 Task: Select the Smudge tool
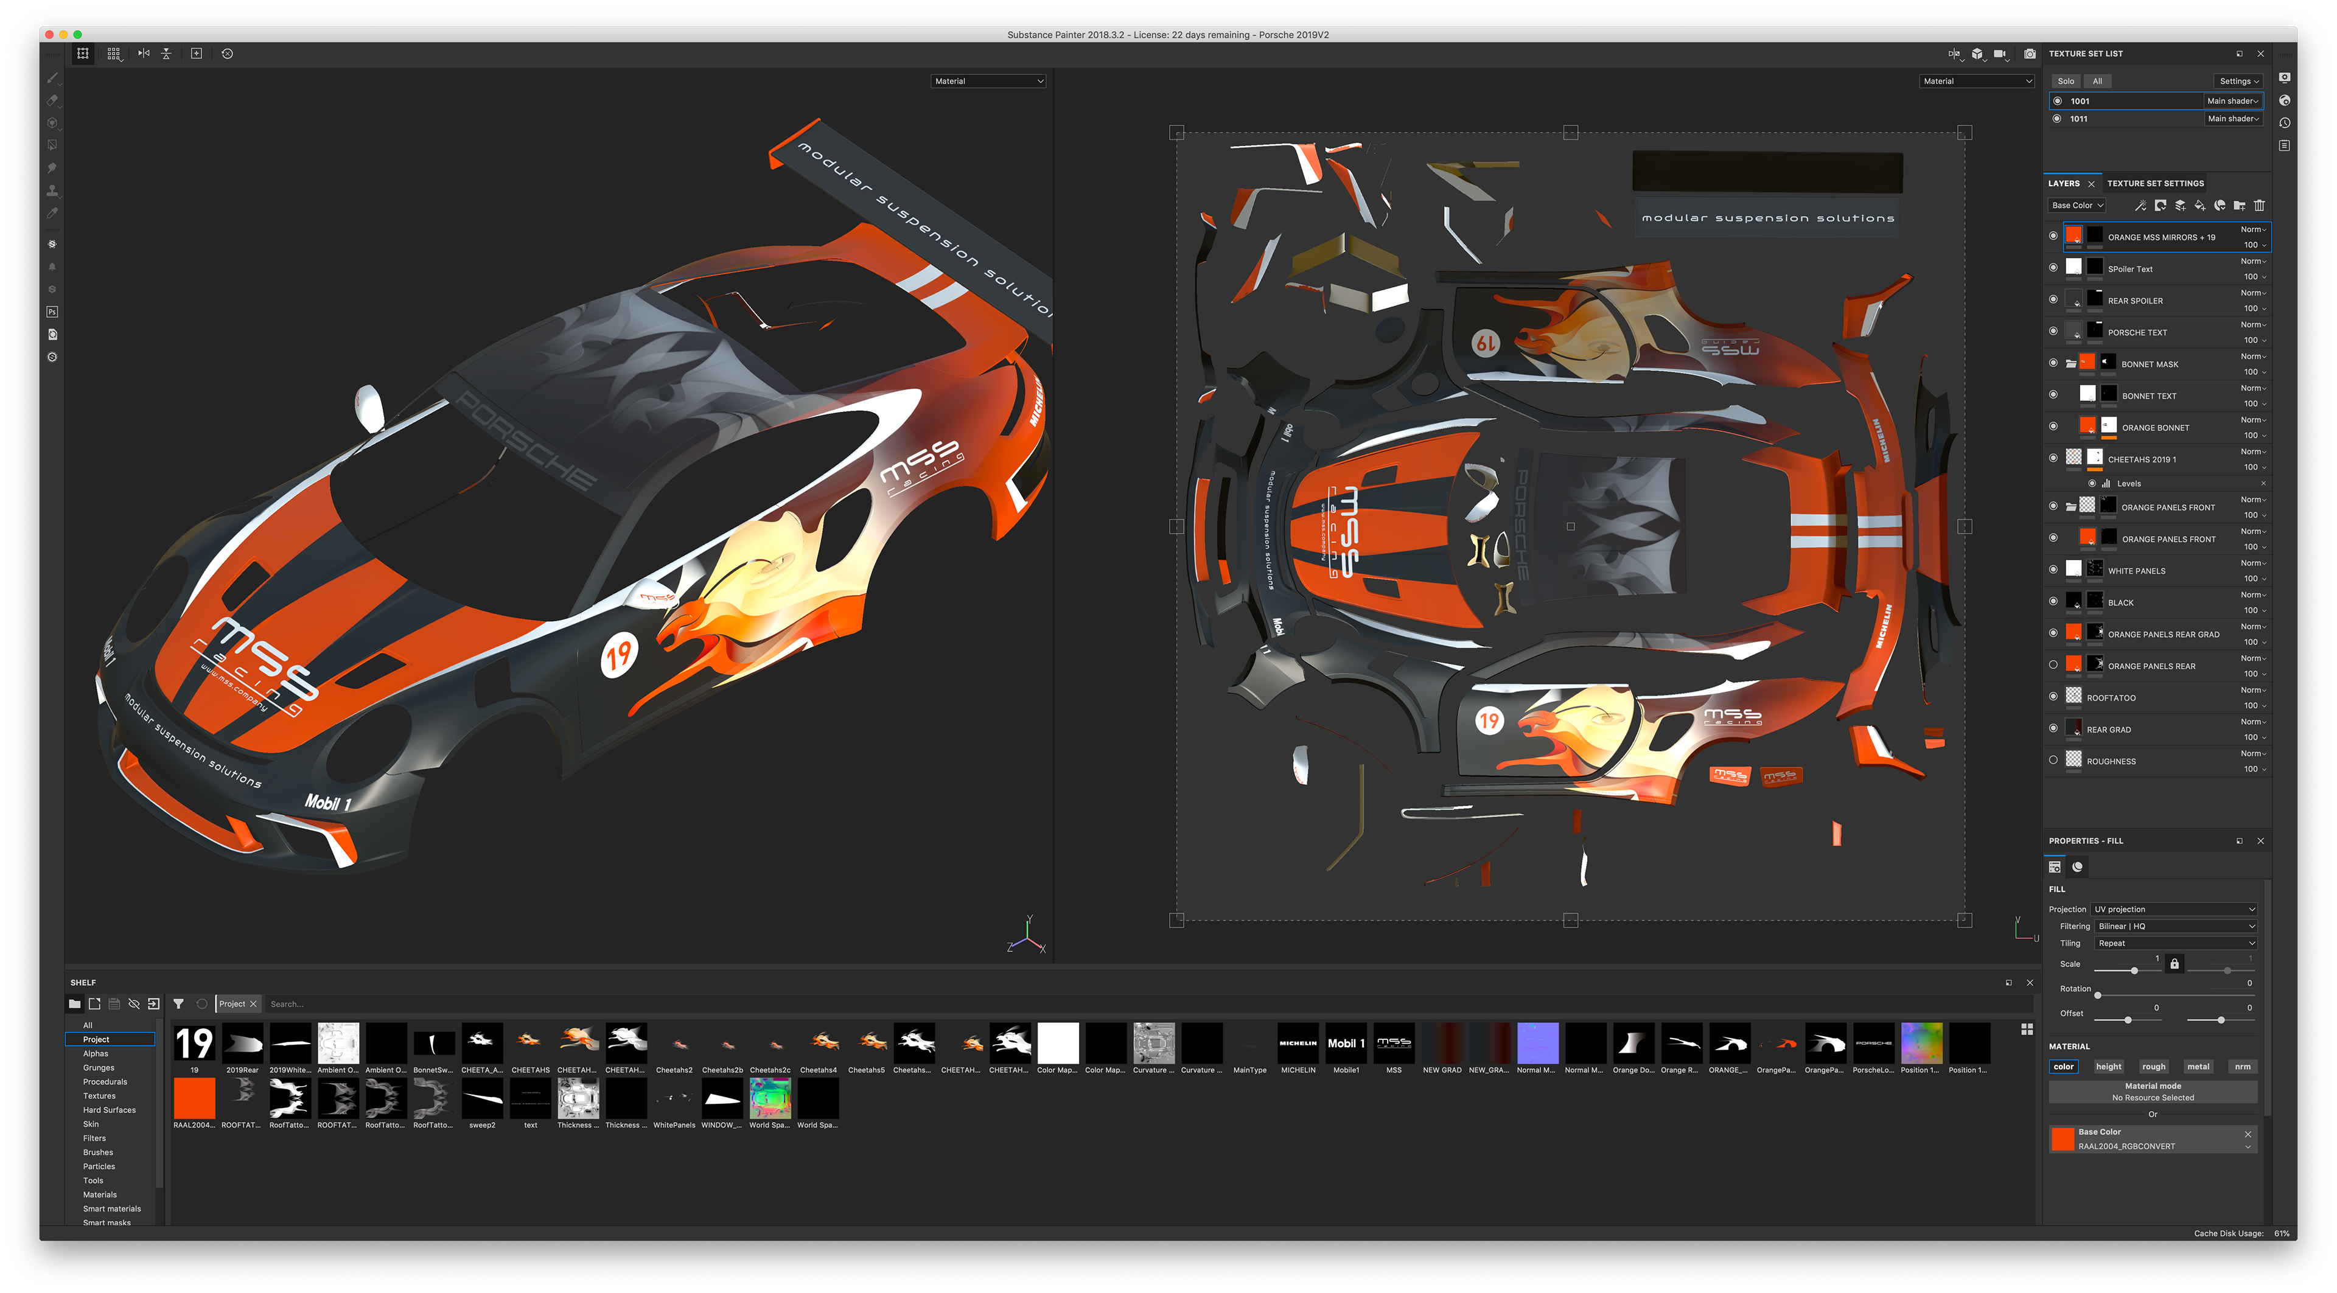pos(52,168)
